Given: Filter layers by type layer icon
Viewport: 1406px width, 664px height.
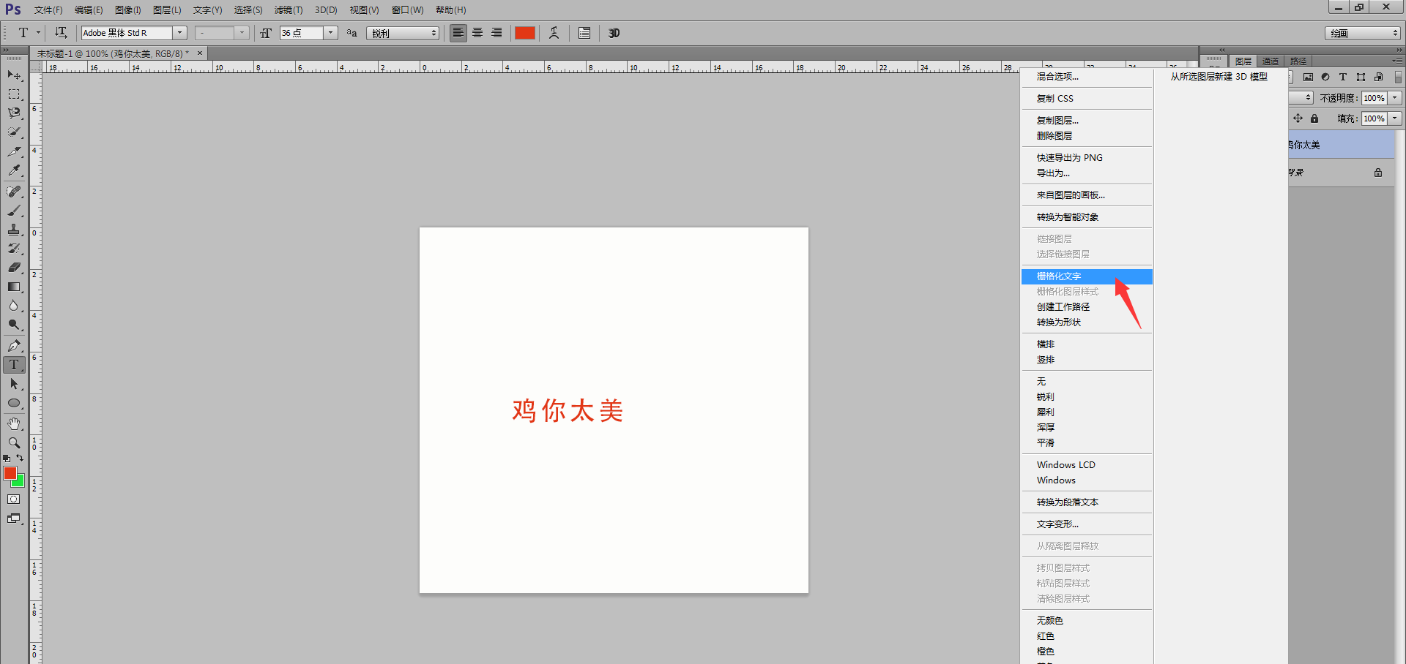Looking at the screenshot, I should [x=1343, y=77].
